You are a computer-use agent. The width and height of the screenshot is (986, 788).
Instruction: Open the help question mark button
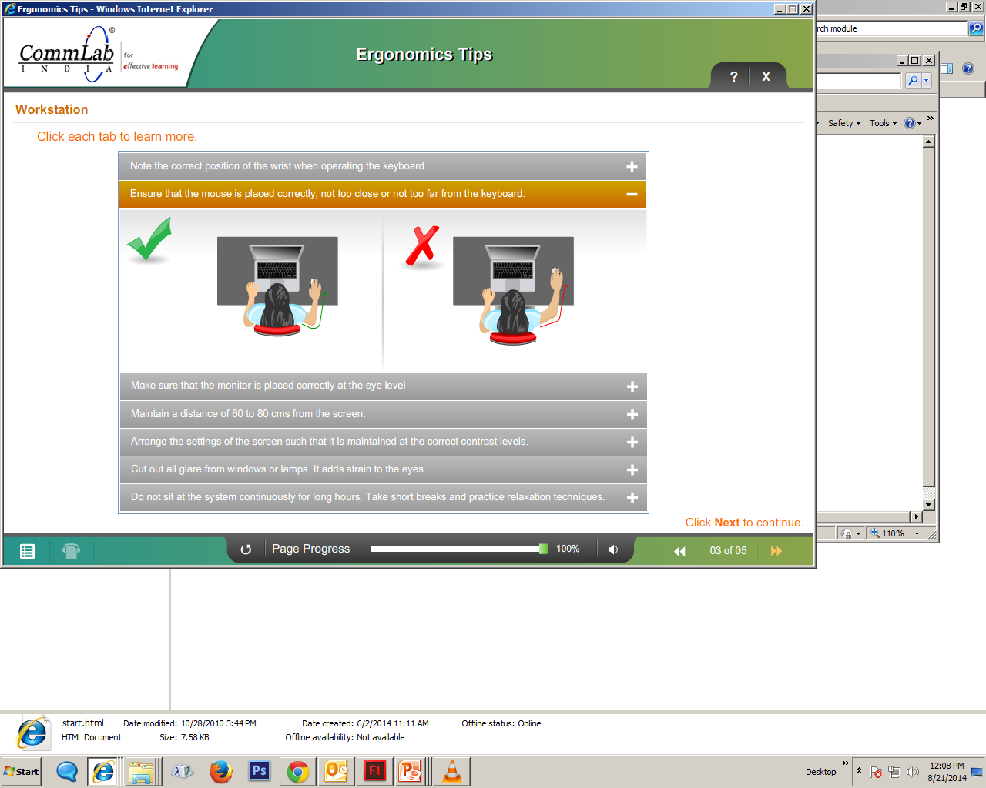[733, 77]
